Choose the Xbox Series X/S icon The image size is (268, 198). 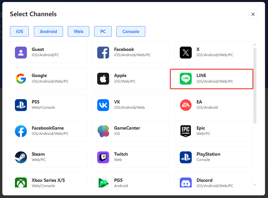[x=21, y=182]
